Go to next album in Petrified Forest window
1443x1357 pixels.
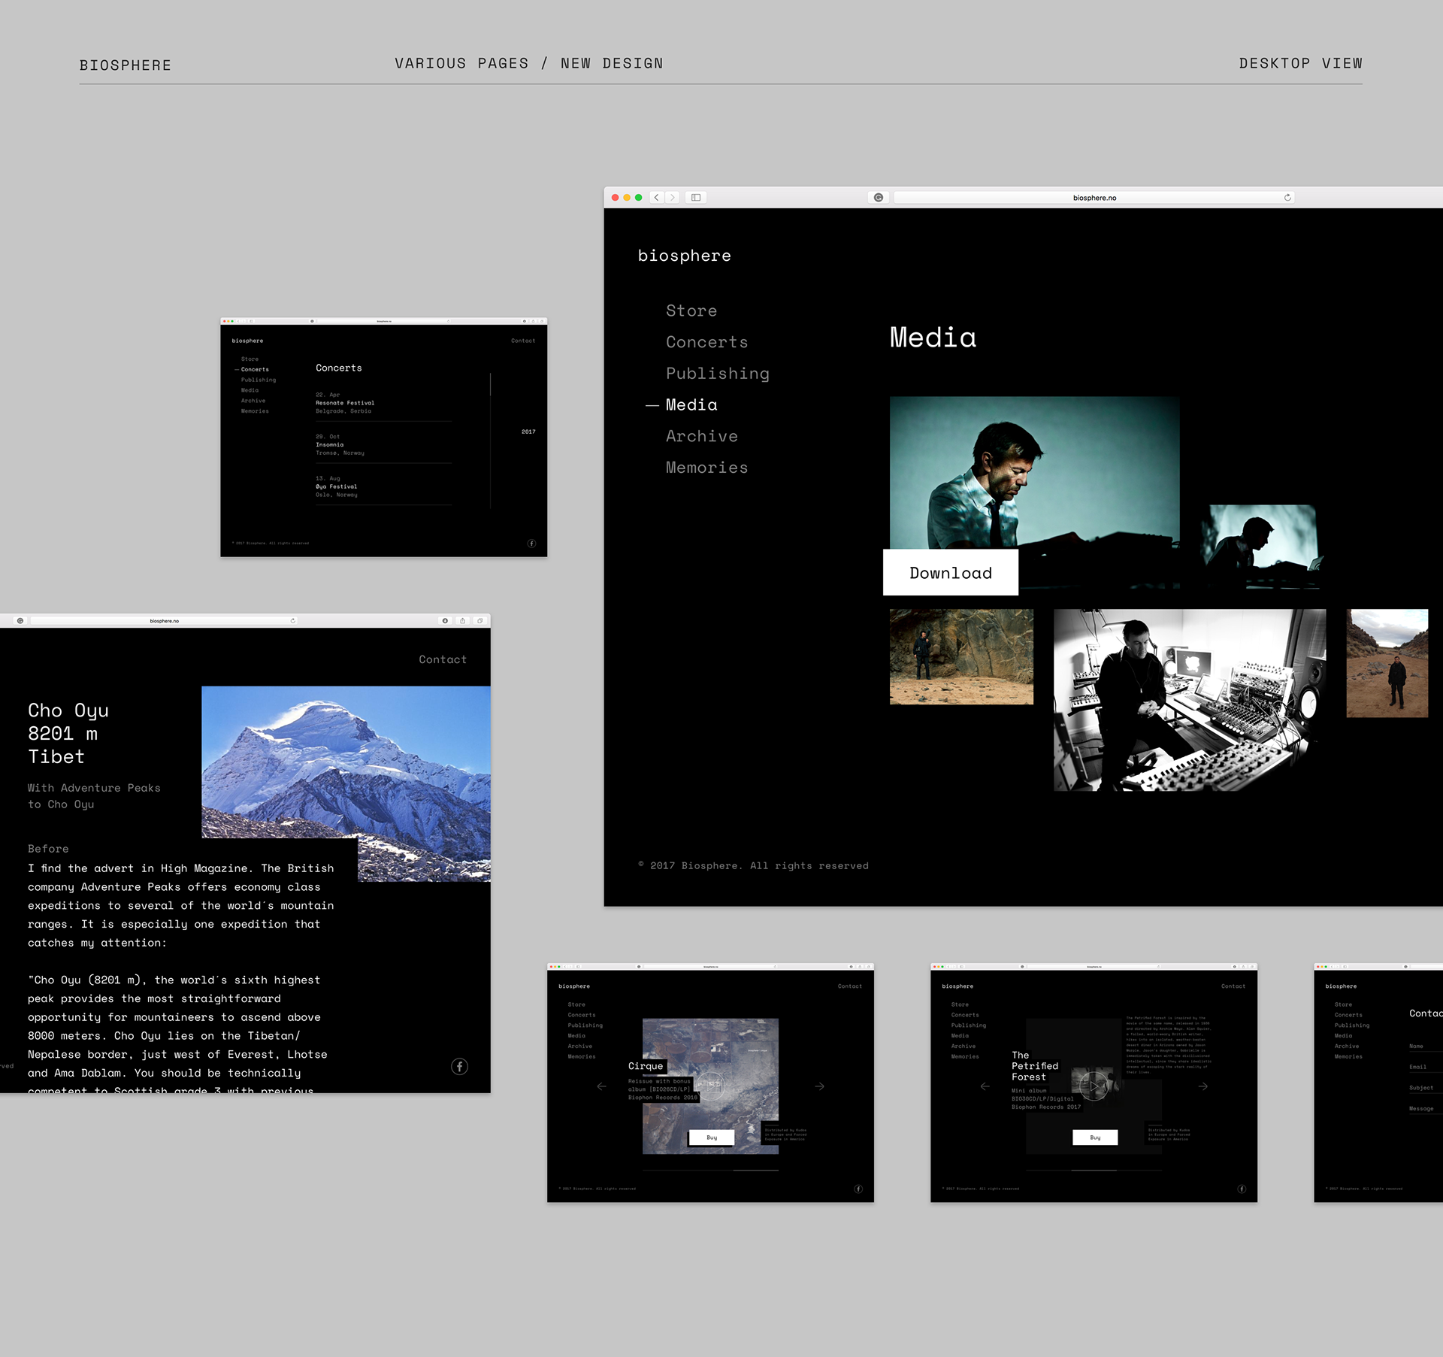coord(1202,1086)
